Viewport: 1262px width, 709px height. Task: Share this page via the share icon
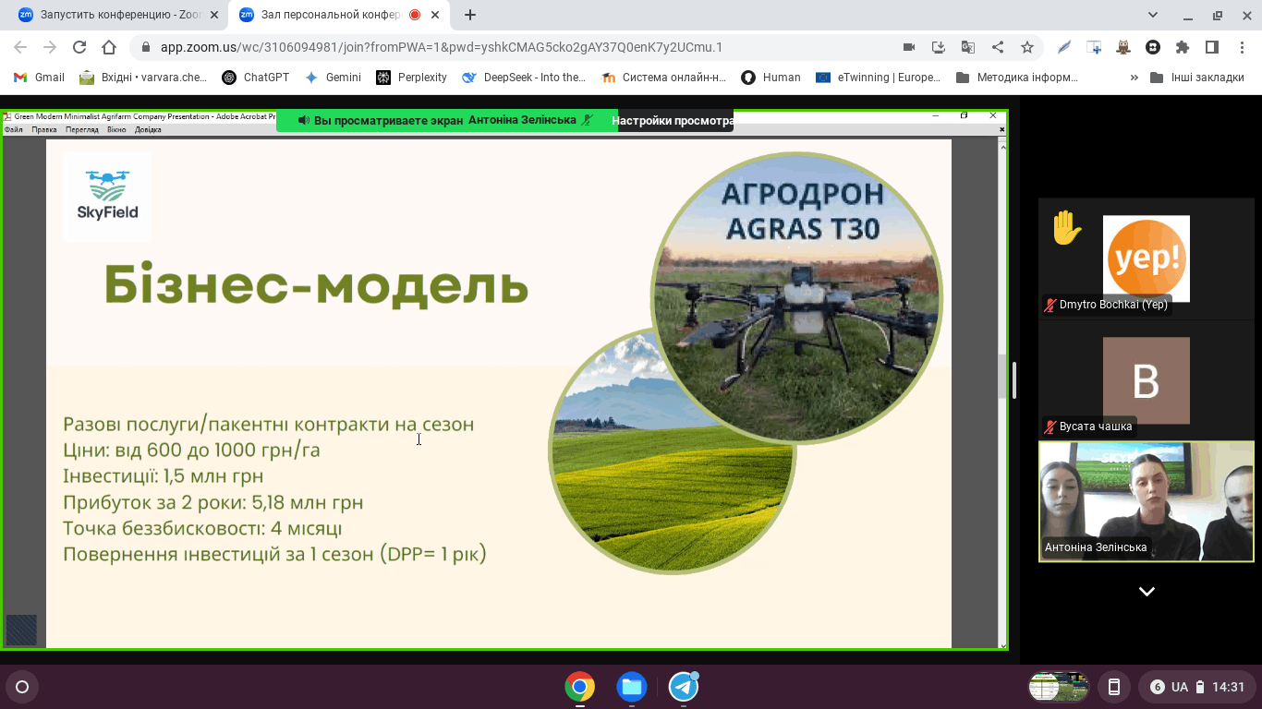(998, 47)
